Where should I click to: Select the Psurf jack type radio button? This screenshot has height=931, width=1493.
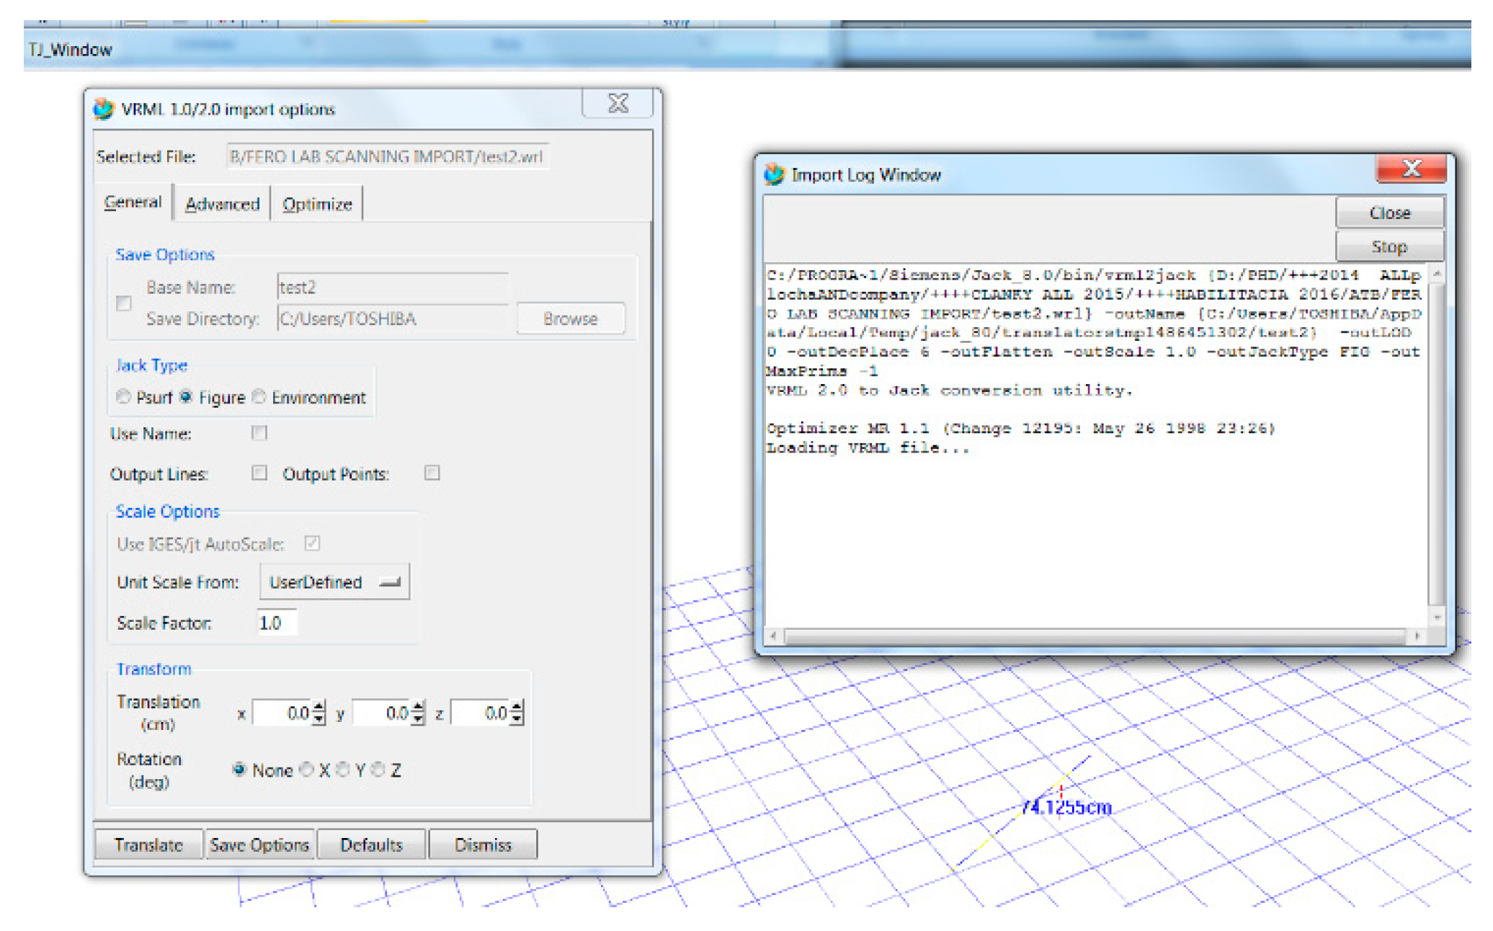tap(123, 397)
